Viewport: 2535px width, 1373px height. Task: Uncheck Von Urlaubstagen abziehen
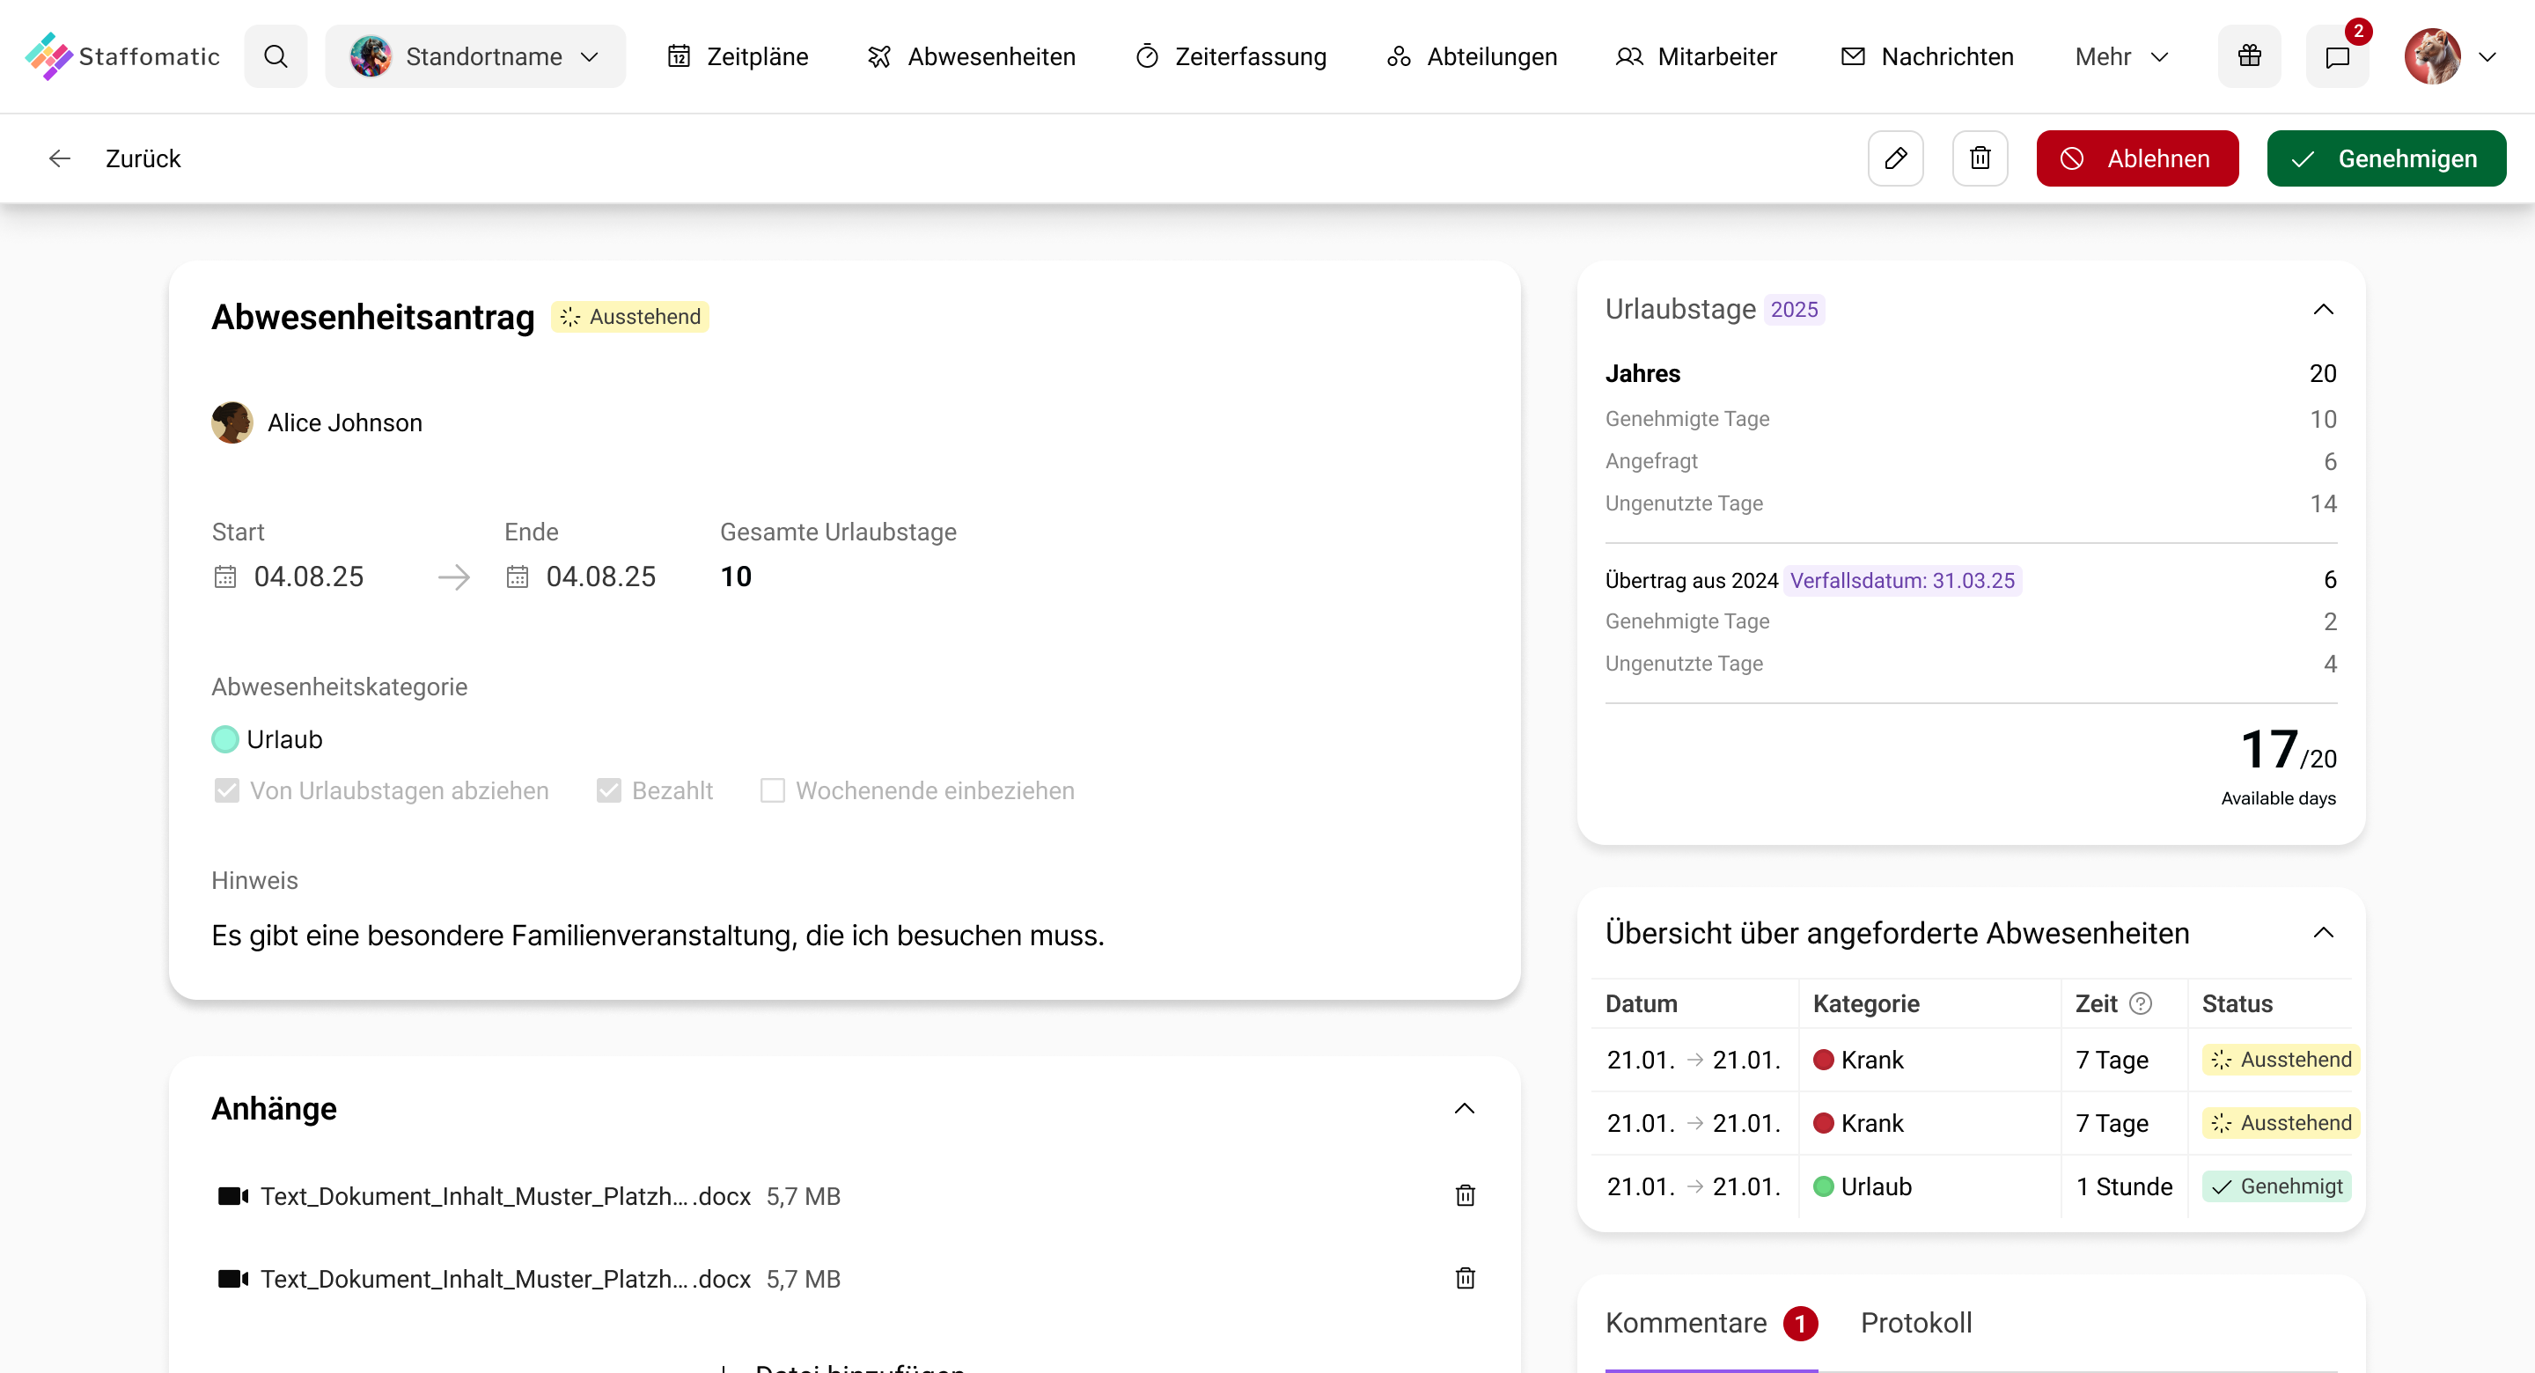point(226,790)
